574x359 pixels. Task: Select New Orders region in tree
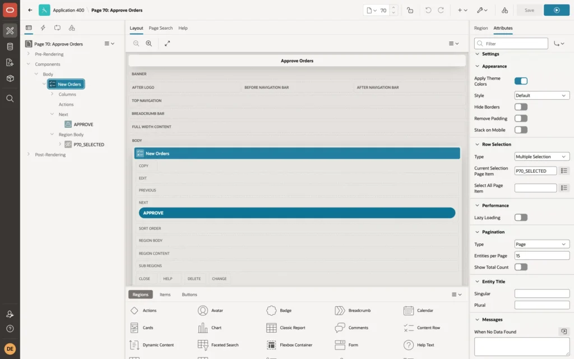pos(66,84)
